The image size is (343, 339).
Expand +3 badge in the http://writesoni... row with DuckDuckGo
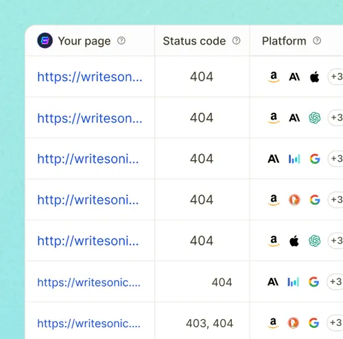pos(335,200)
